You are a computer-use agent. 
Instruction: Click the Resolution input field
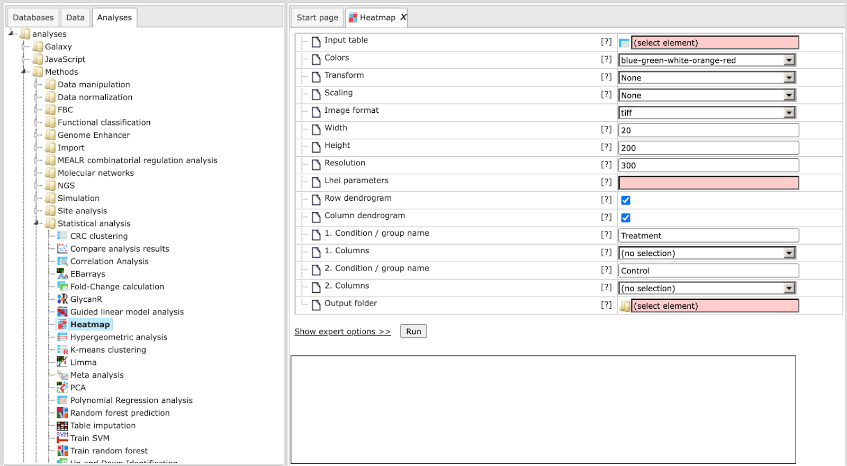click(709, 165)
